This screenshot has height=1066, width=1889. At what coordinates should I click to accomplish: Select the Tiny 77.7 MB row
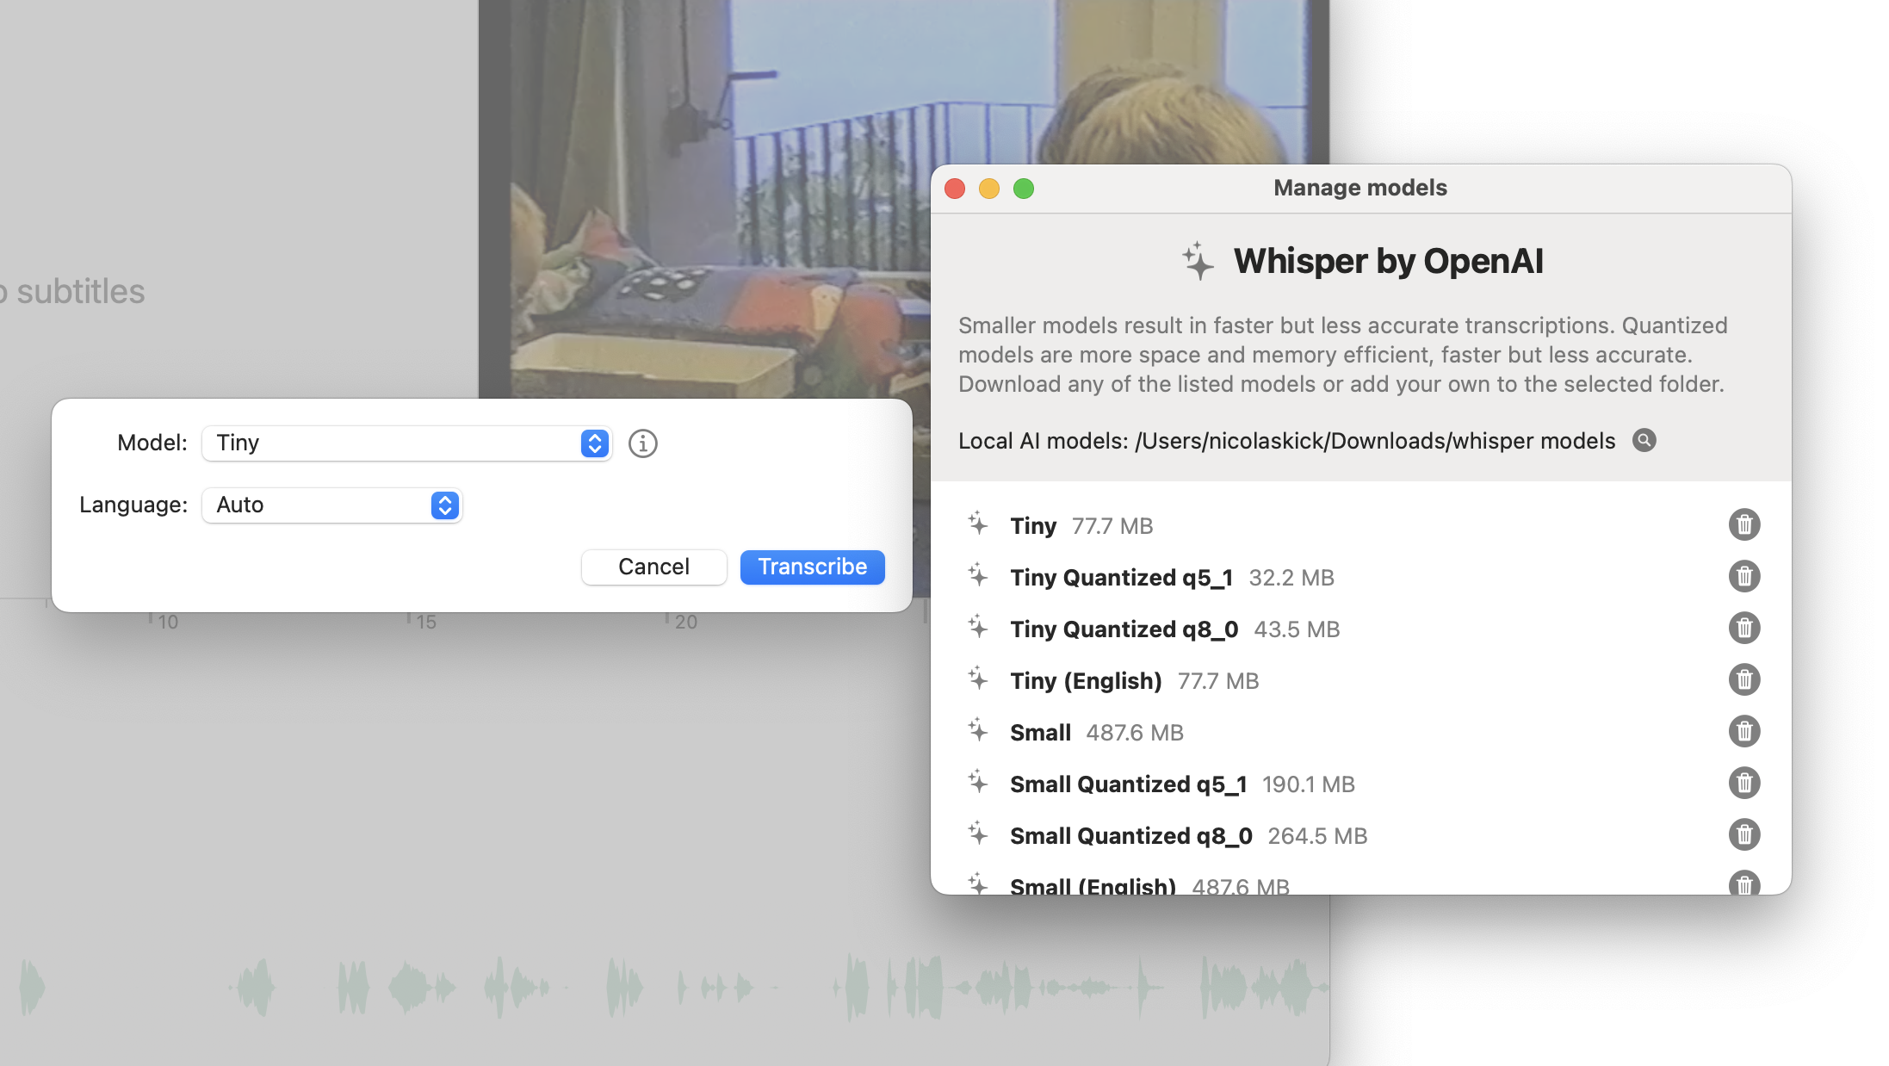tap(1360, 525)
